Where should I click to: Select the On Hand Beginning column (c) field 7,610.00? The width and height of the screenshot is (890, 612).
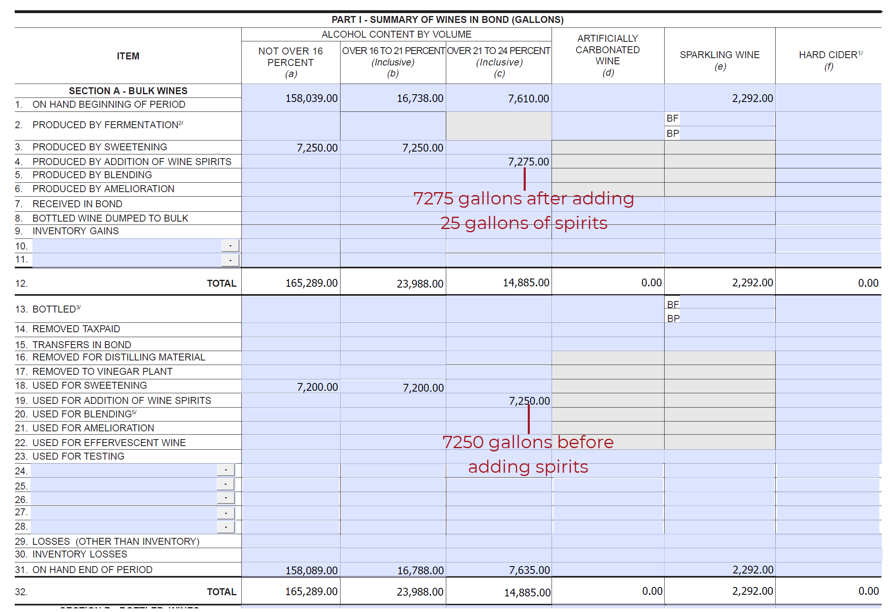pyautogui.click(x=499, y=98)
